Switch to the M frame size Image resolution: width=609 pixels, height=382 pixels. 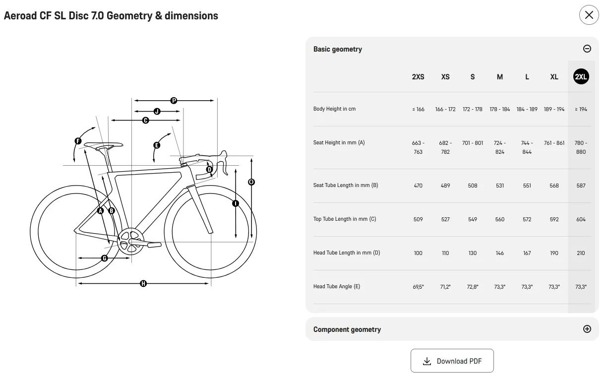coord(499,77)
